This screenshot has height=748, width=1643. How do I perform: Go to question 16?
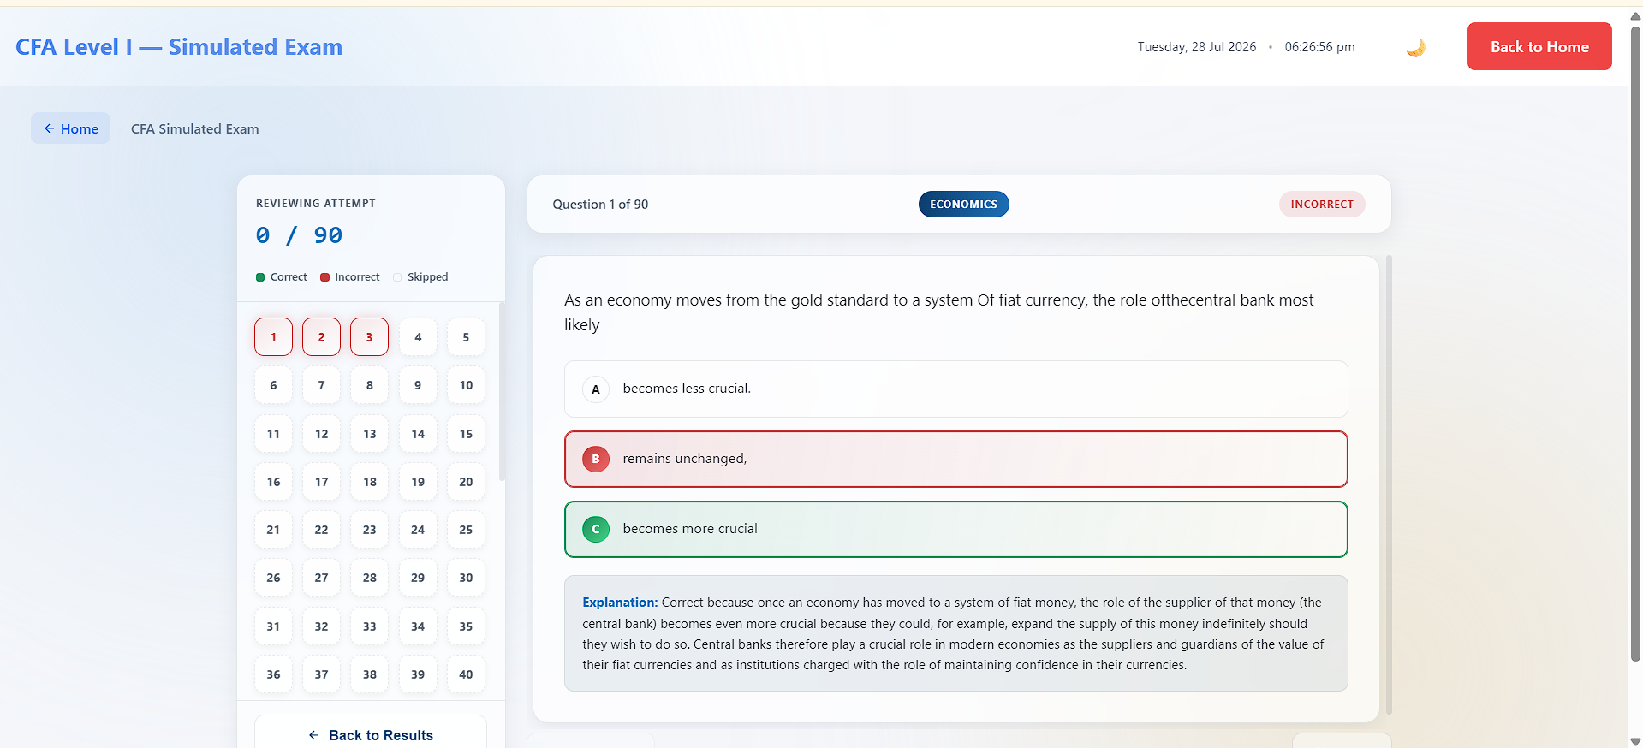pyautogui.click(x=273, y=481)
